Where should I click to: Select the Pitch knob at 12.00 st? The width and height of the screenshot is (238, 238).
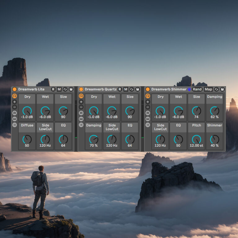pyautogui.click(x=196, y=139)
